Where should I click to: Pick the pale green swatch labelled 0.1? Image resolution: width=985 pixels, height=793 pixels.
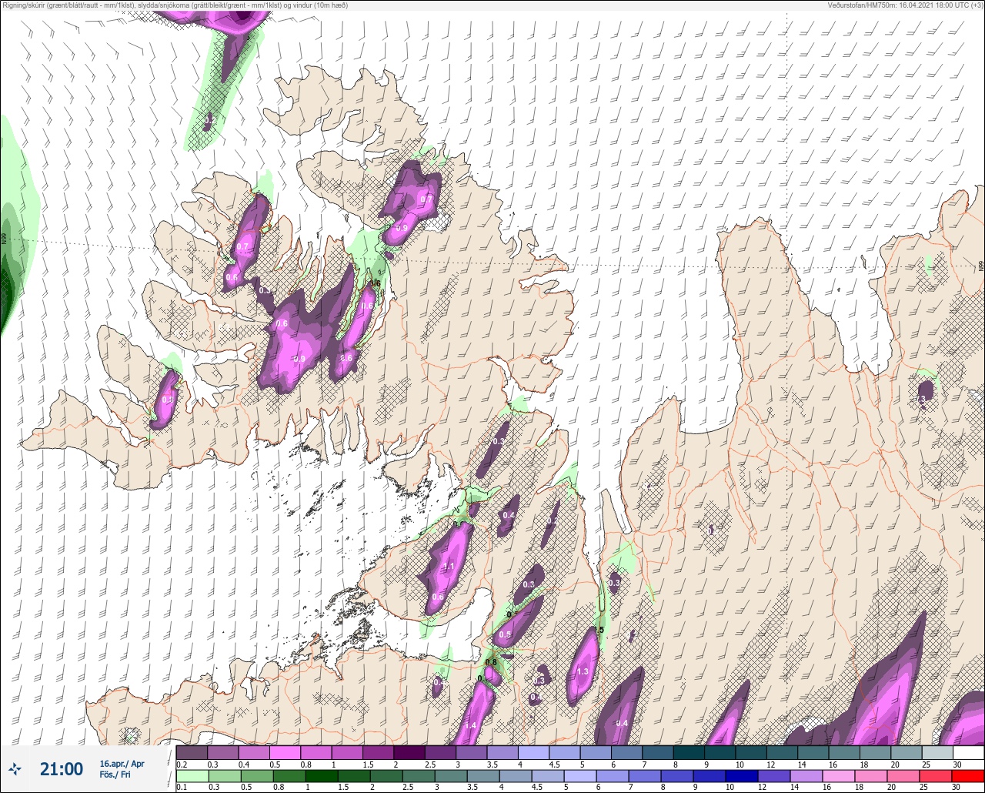pyautogui.click(x=192, y=775)
